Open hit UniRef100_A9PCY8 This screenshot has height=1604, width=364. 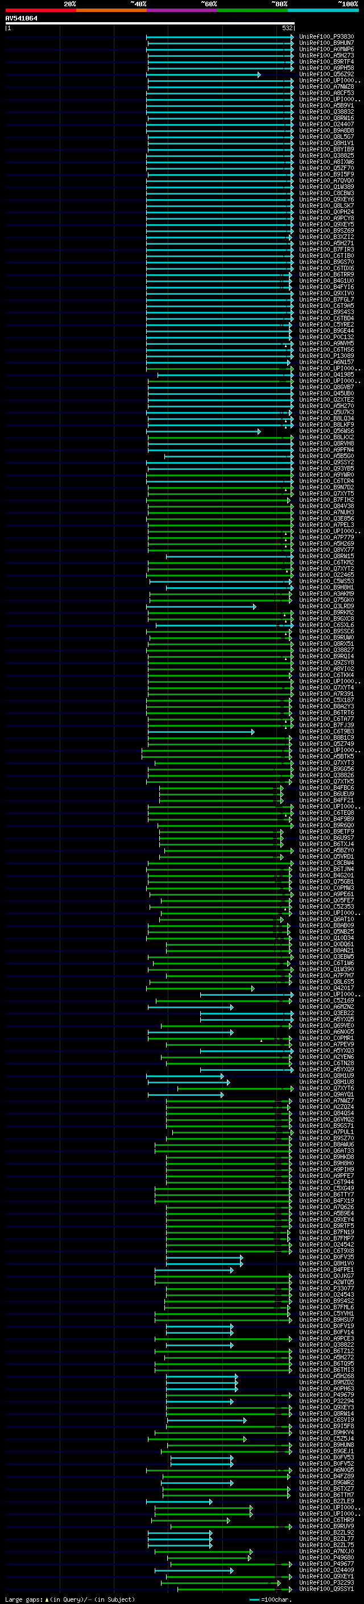pyautogui.click(x=326, y=218)
